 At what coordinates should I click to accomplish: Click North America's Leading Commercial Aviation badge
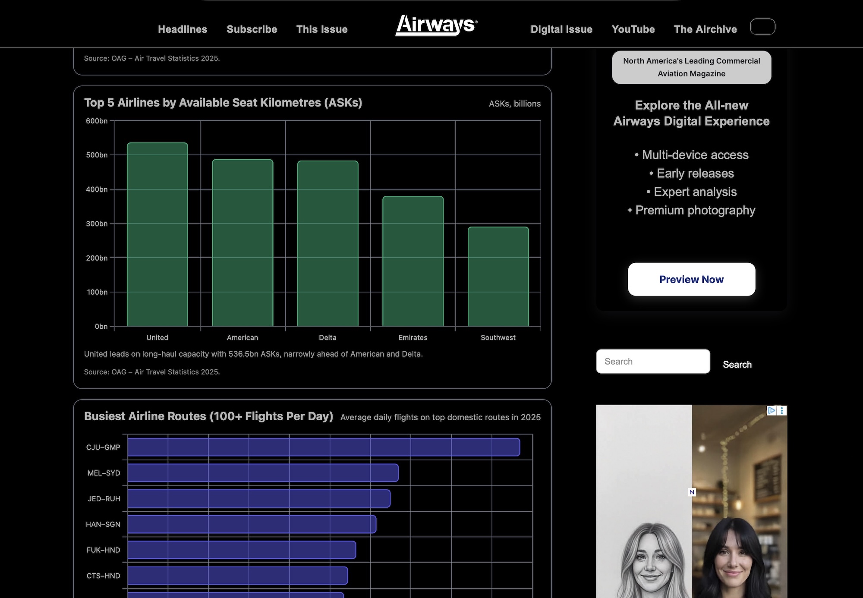(691, 67)
